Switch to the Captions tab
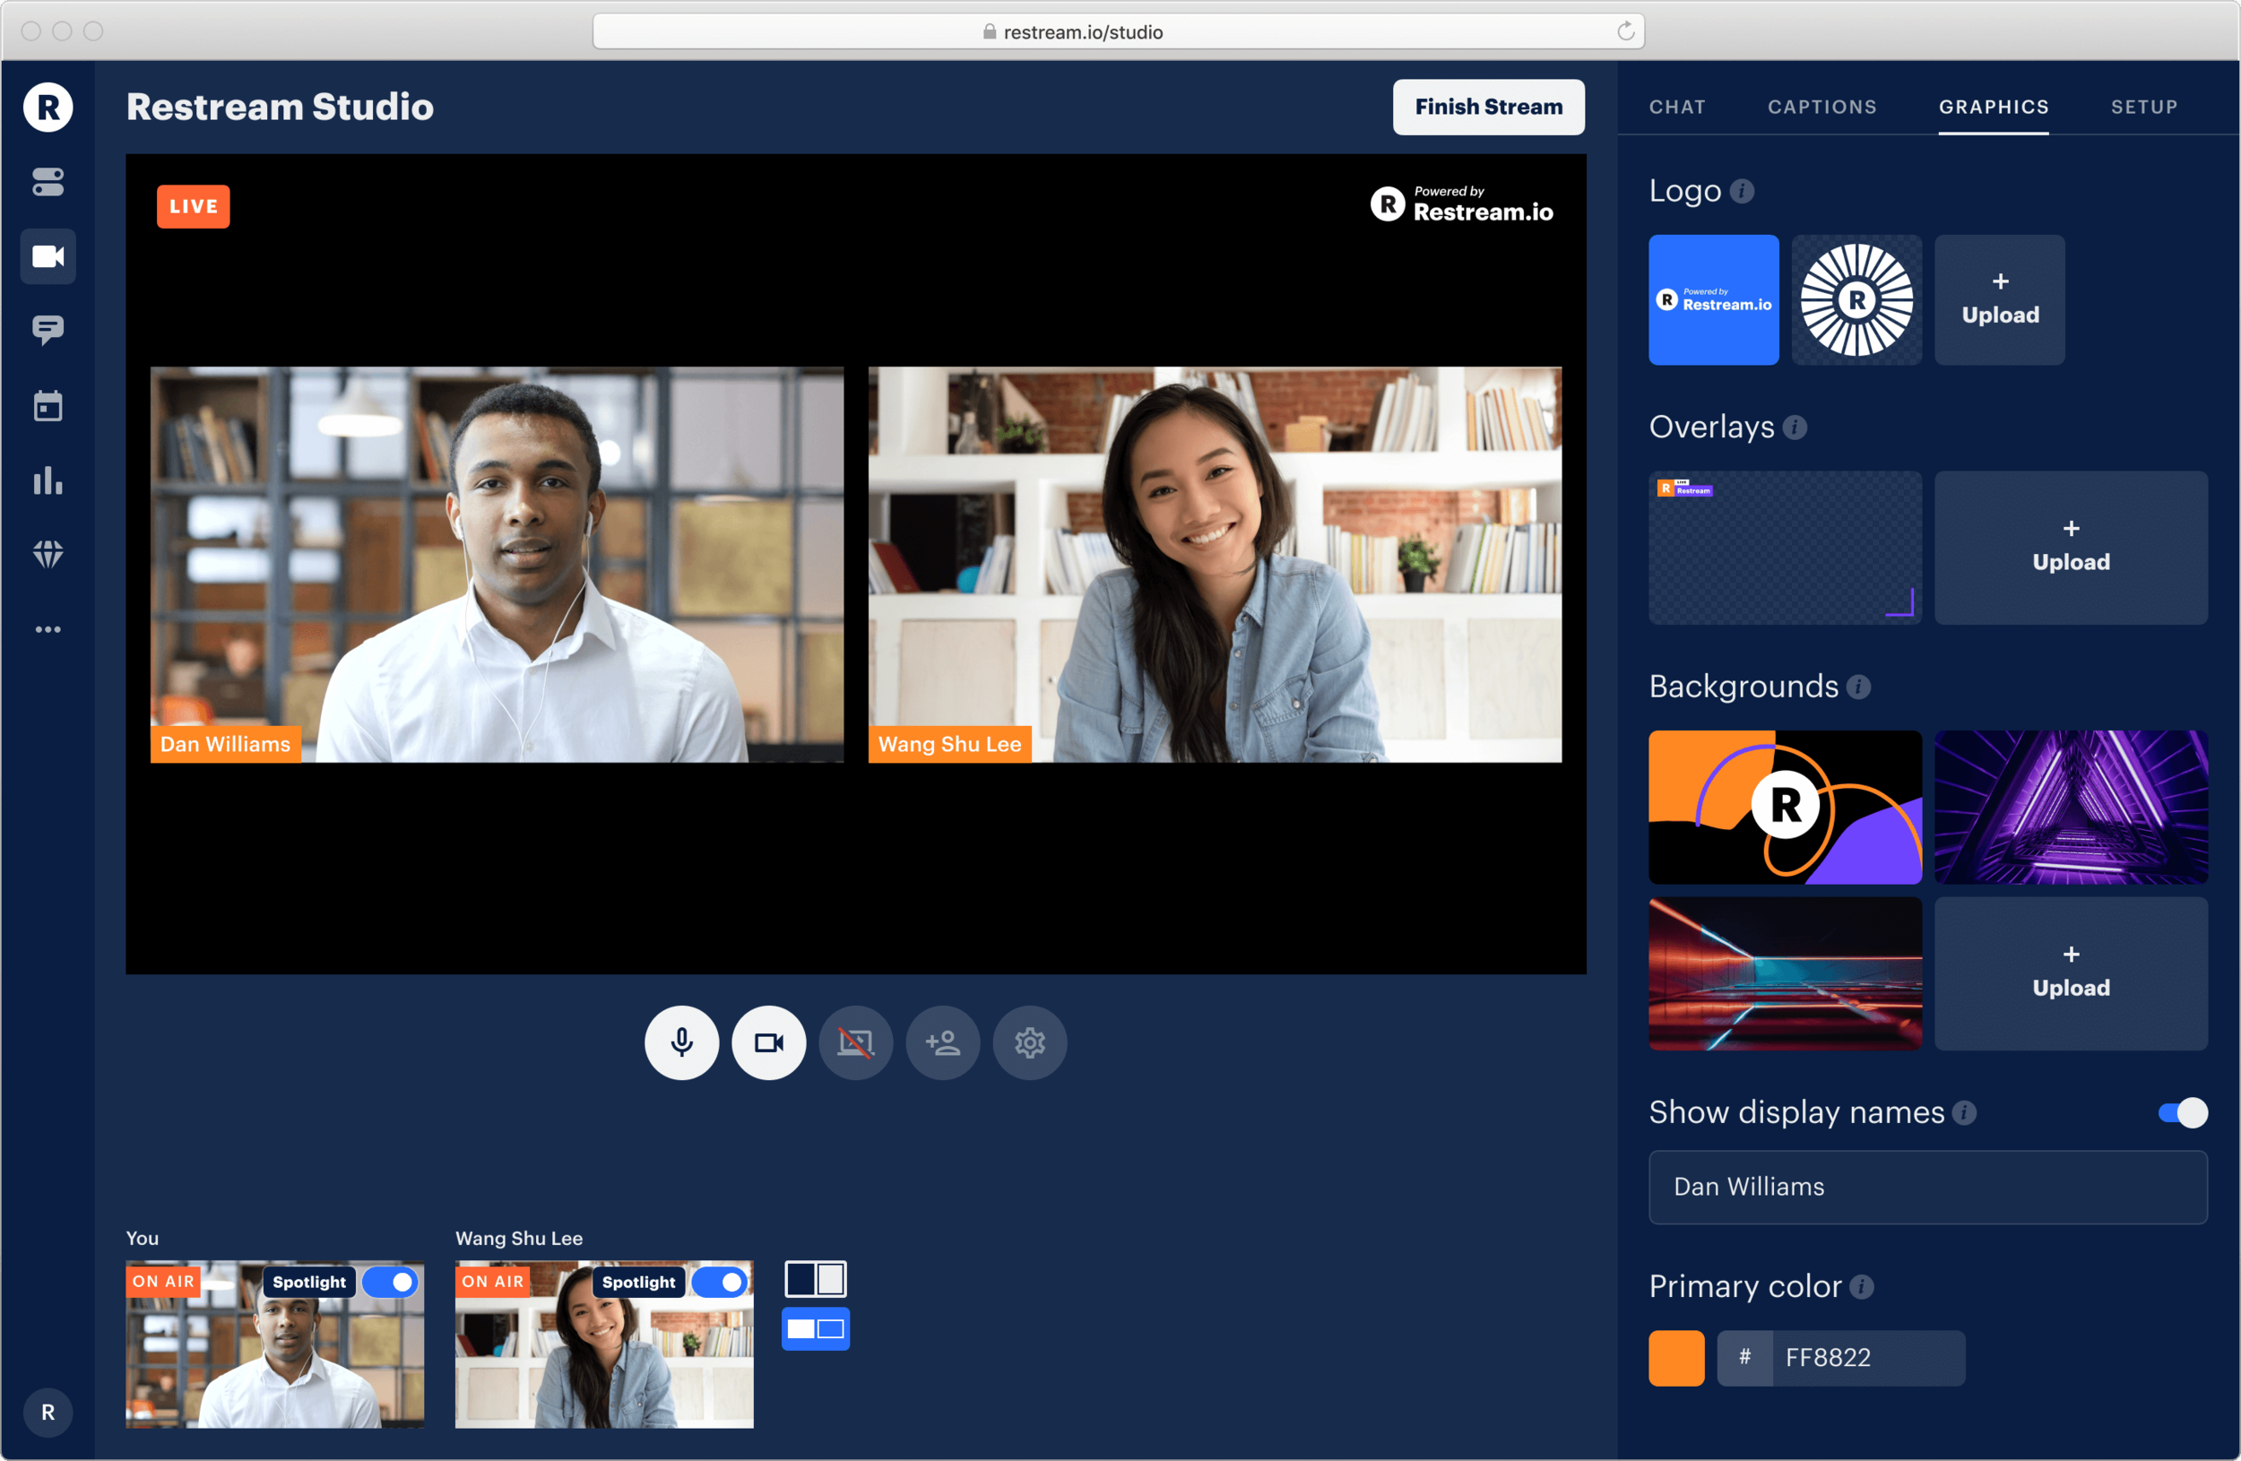Screen dimensions: 2241x1461 tap(1821, 108)
